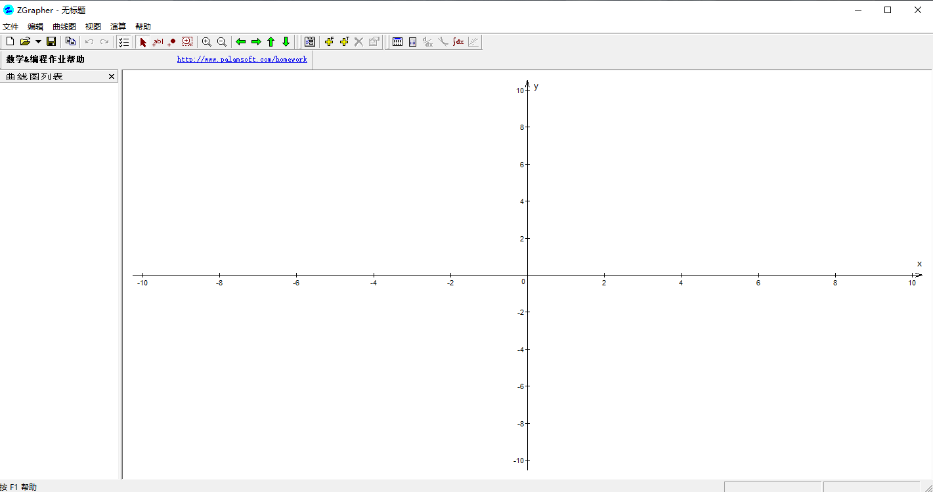Open the 文件 menu

click(x=11, y=27)
